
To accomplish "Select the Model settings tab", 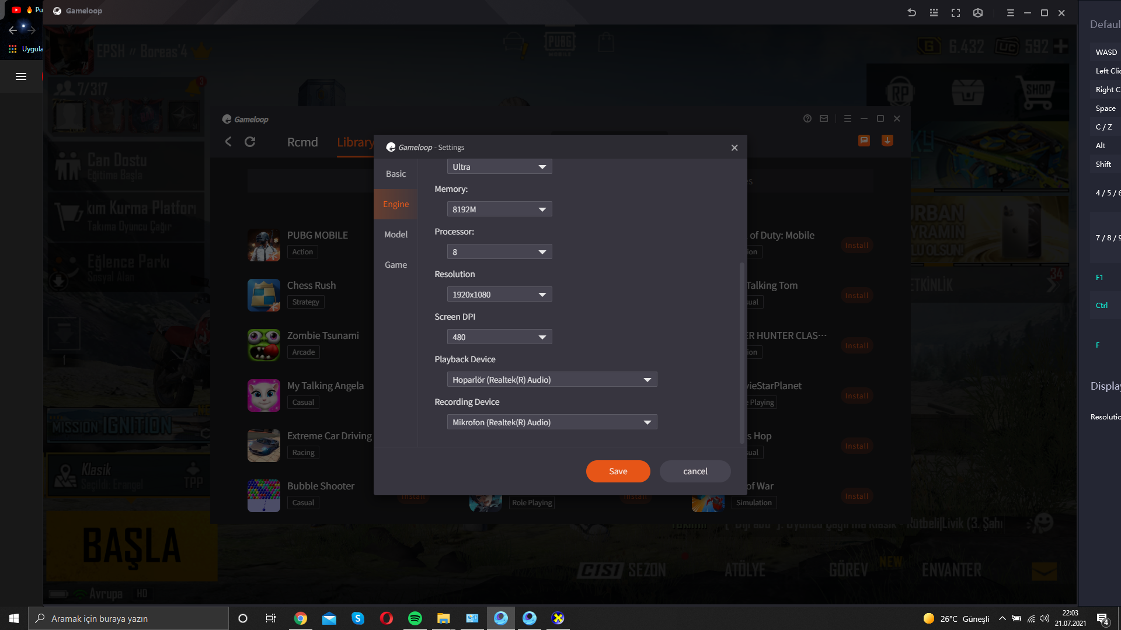I will coord(396,235).
